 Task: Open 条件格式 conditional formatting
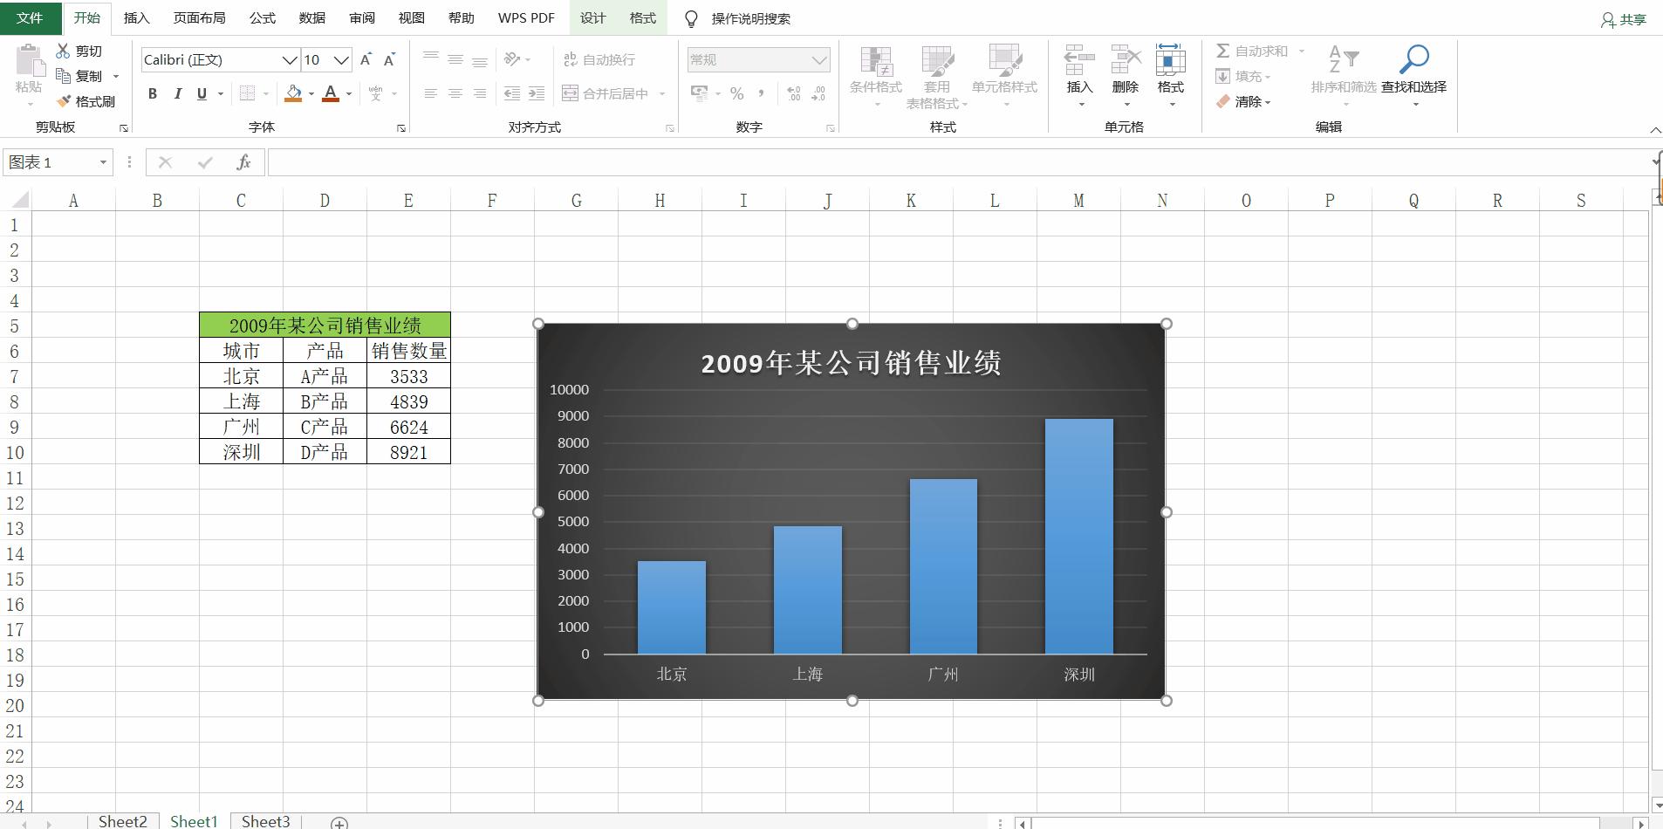pos(875,77)
